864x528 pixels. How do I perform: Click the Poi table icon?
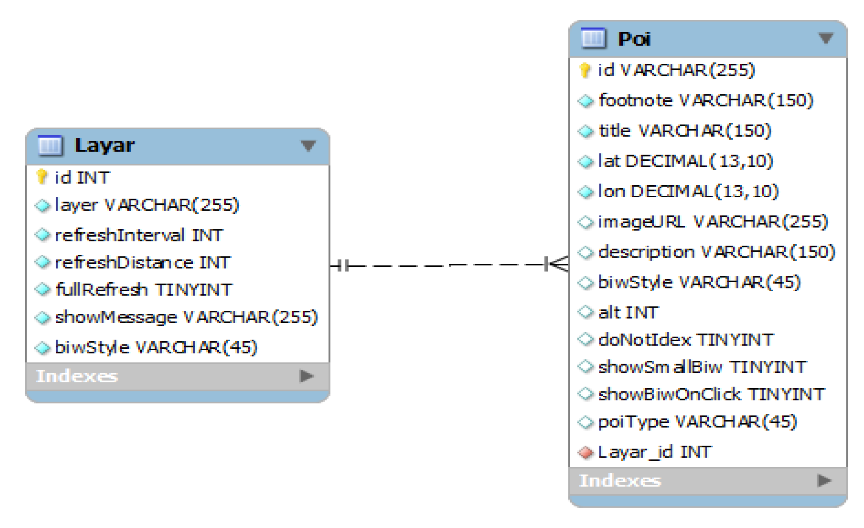pyautogui.click(x=593, y=39)
